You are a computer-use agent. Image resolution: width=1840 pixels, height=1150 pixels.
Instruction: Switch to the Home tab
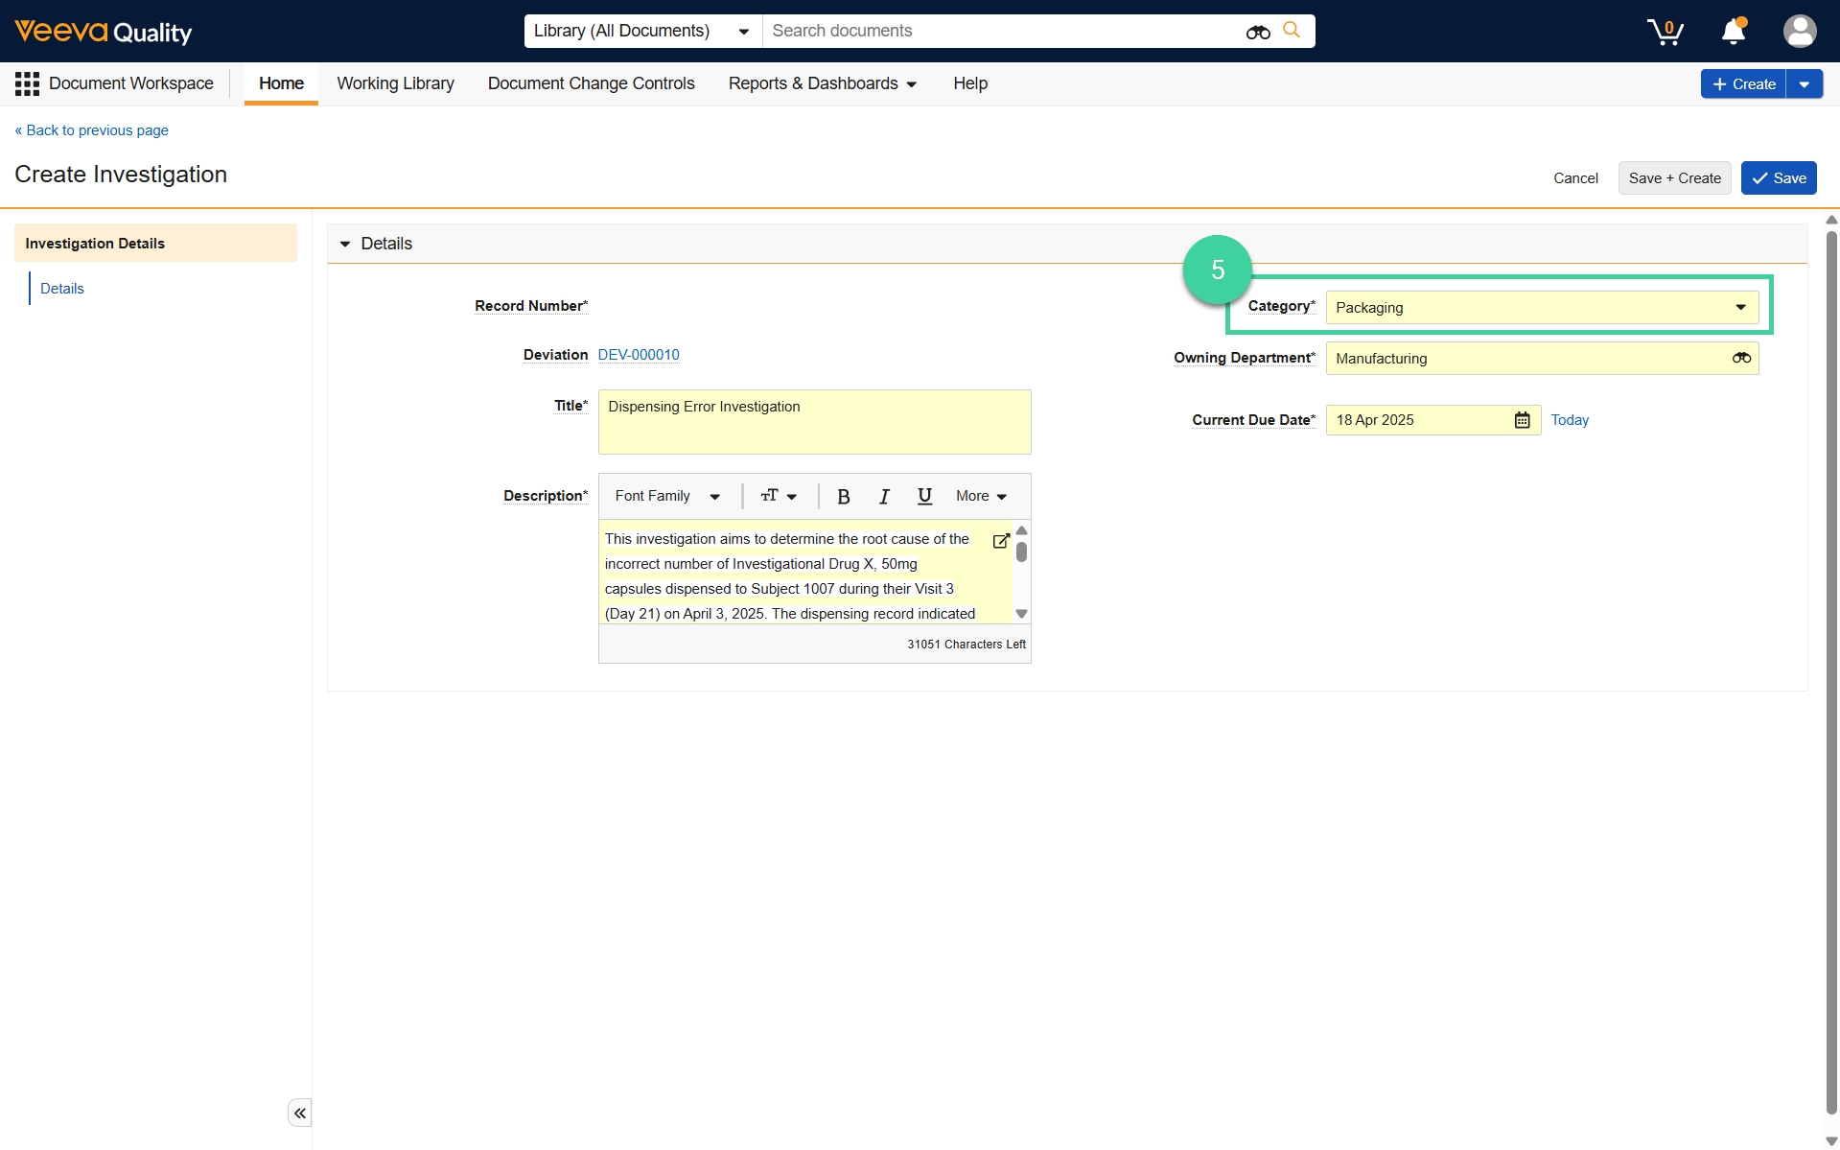281,83
